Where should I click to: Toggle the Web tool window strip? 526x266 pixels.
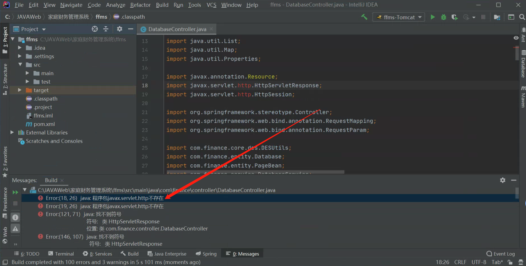coord(5,235)
